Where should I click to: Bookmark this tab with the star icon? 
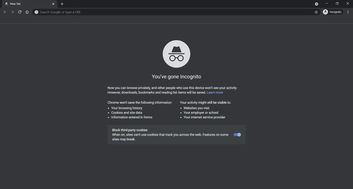(316, 12)
